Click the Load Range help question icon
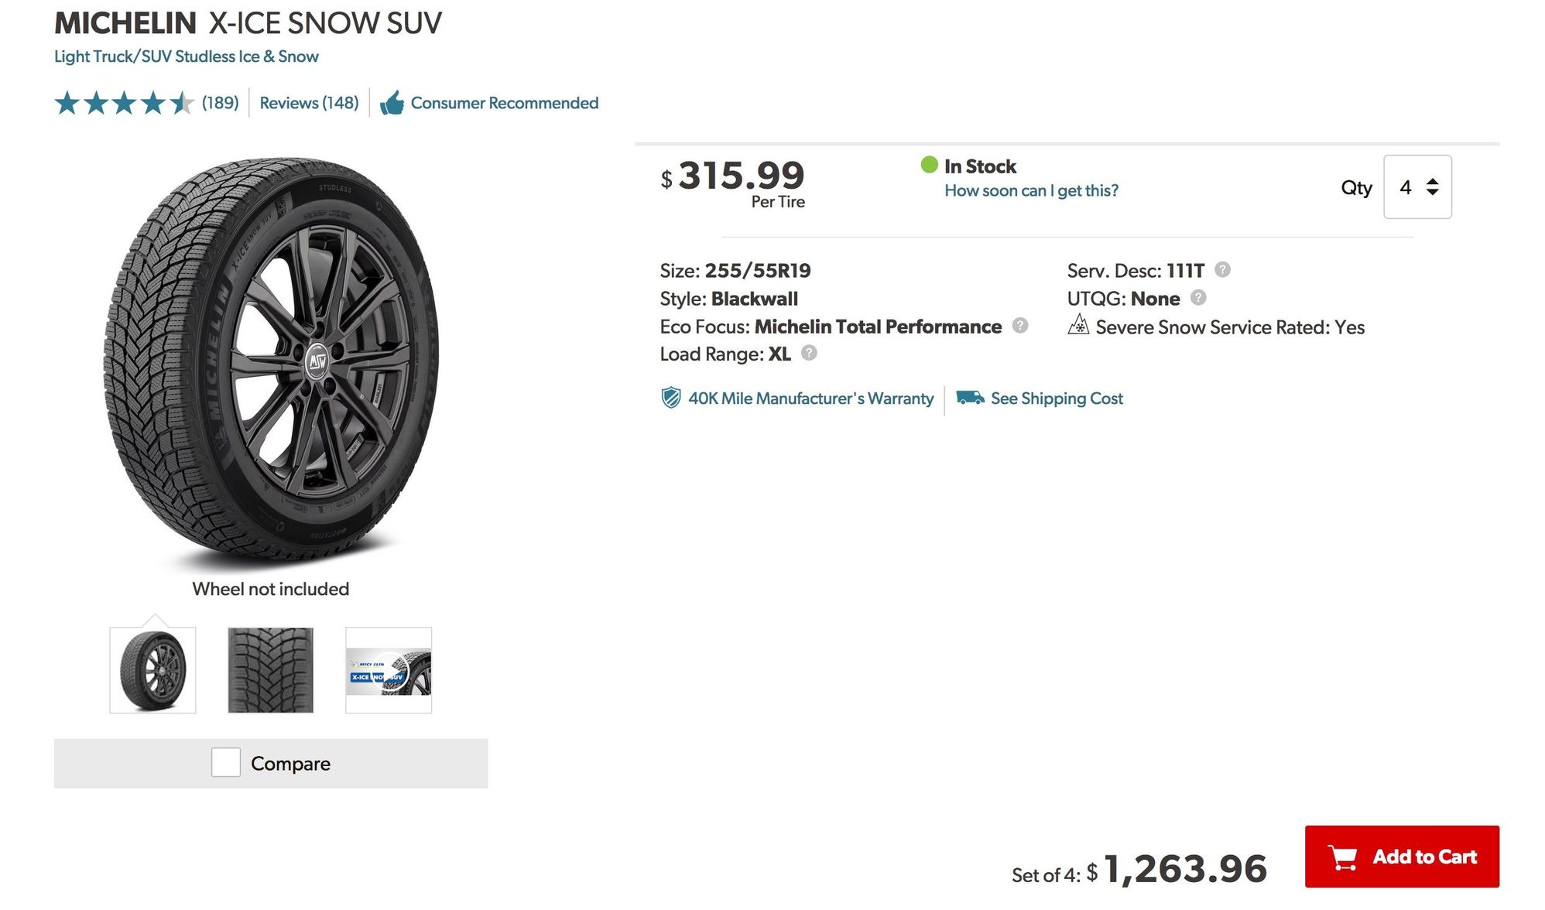1545x910 pixels. click(809, 353)
